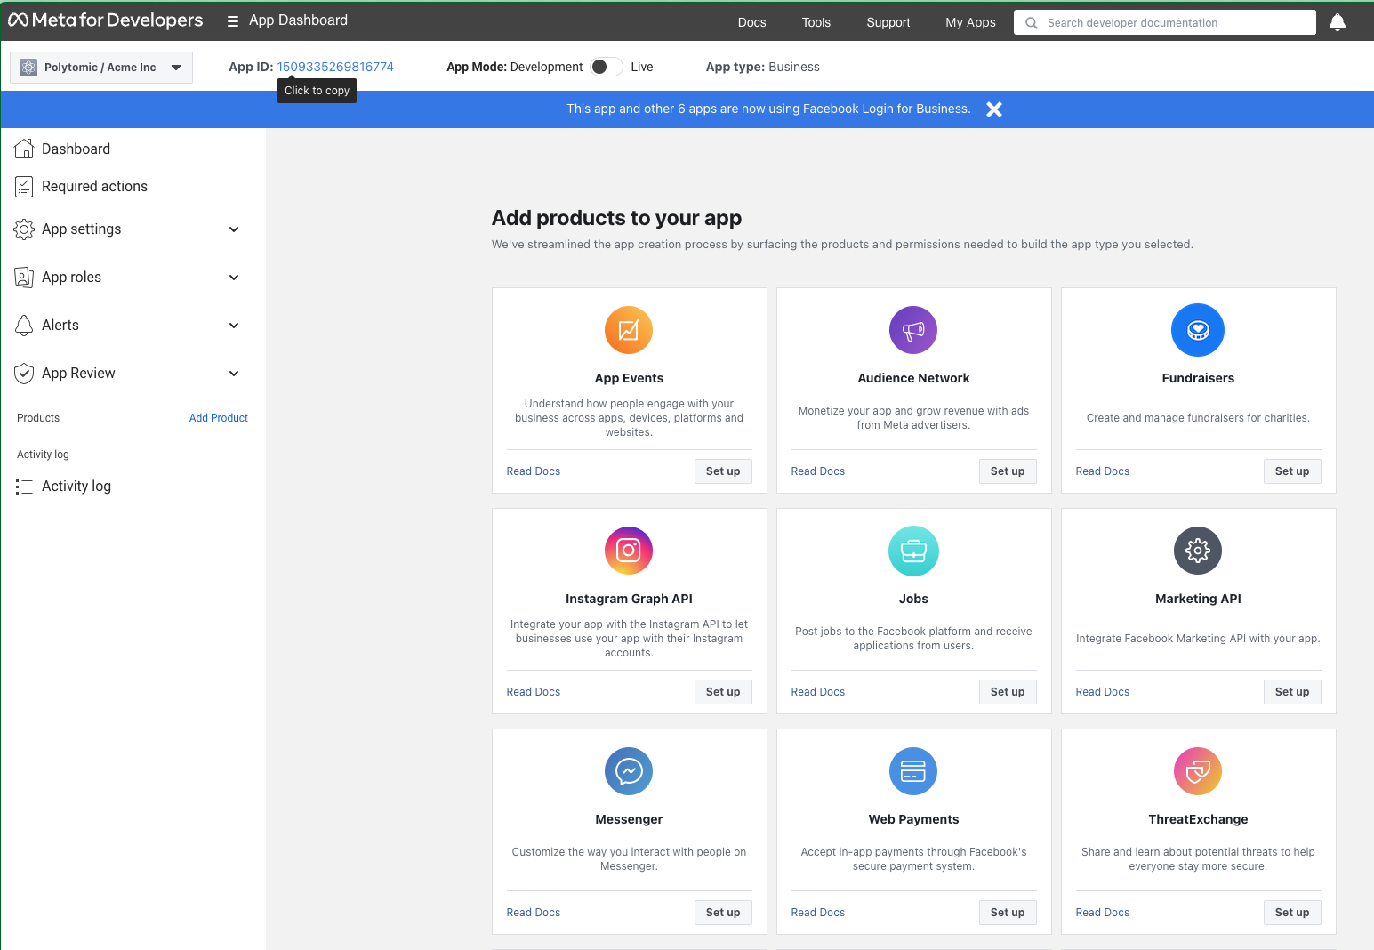1374x950 pixels.
Task: Click the Jobs briefcase icon
Action: [913, 551]
